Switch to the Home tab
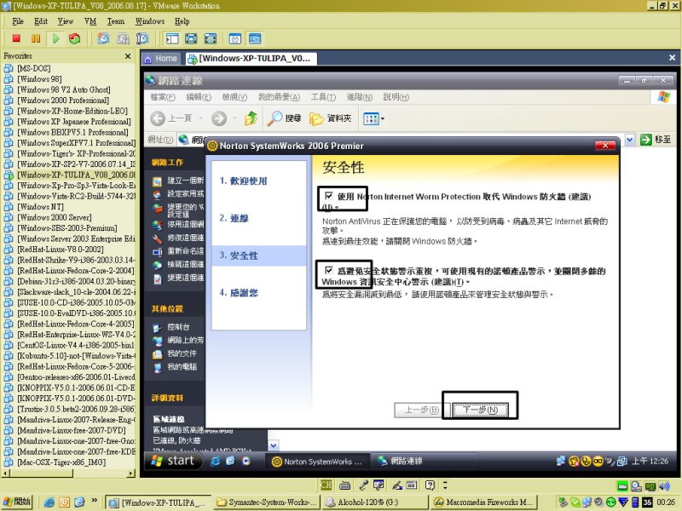The image size is (682, 511). 160,59
